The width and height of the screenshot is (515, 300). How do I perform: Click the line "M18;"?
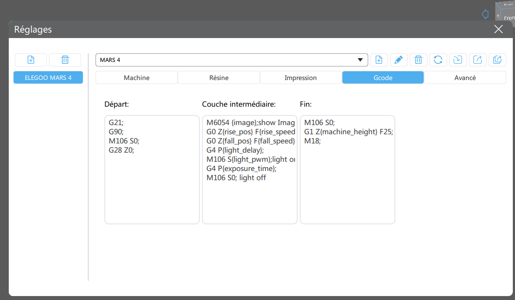click(x=313, y=141)
